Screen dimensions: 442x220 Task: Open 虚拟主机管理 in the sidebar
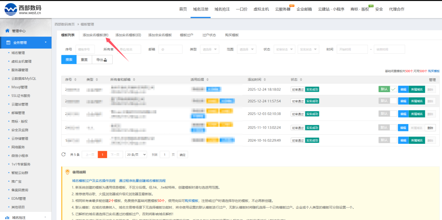[x=22, y=61]
